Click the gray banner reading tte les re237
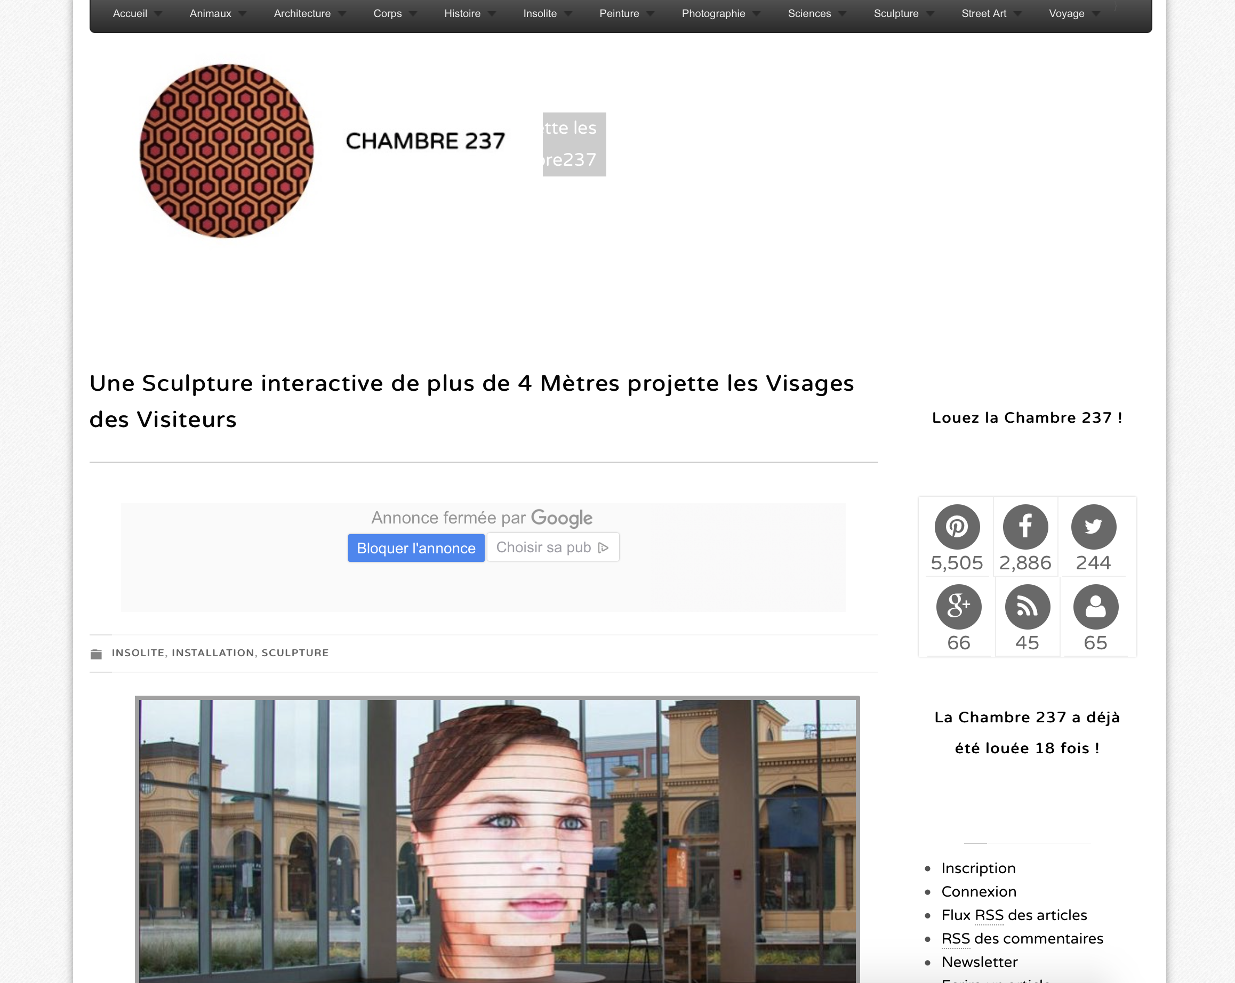This screenshot has width=1235, height=983. coord(574,144)
